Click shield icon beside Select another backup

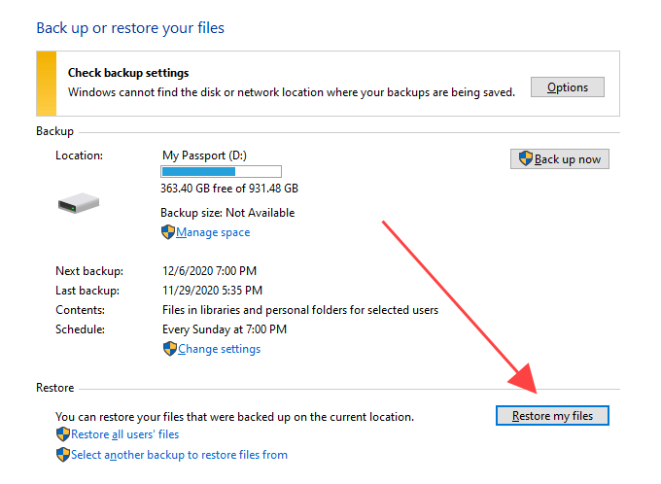click(x=63, y=454)
